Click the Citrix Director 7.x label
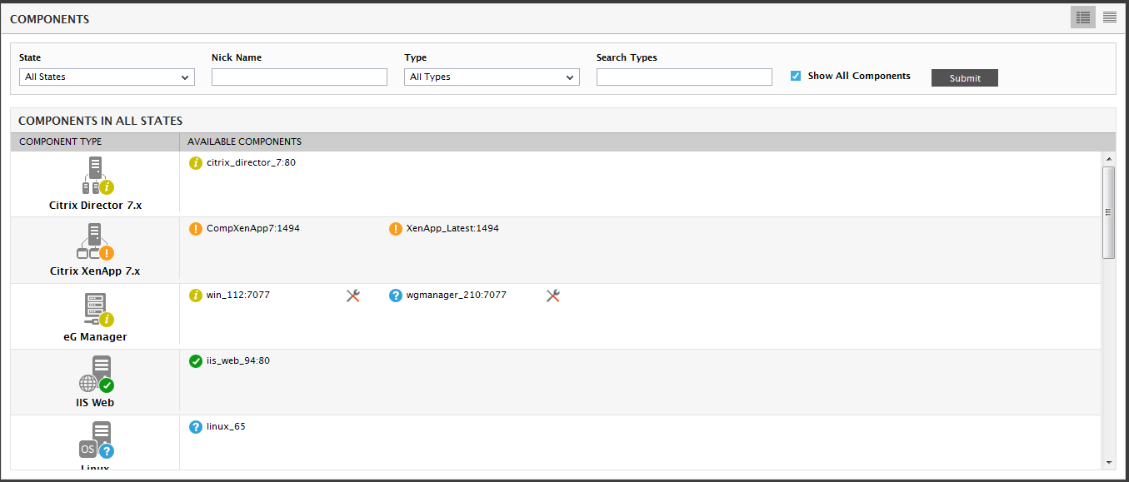Image resolution: width=1129 pixels, height=482 pixels. (x=96, y=205)
